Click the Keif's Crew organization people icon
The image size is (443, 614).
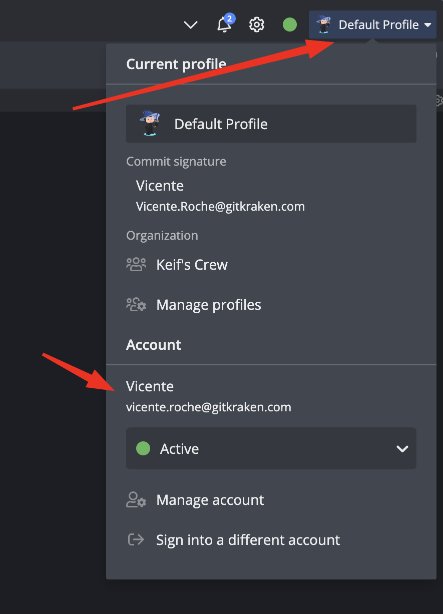[x=136, y=265]
